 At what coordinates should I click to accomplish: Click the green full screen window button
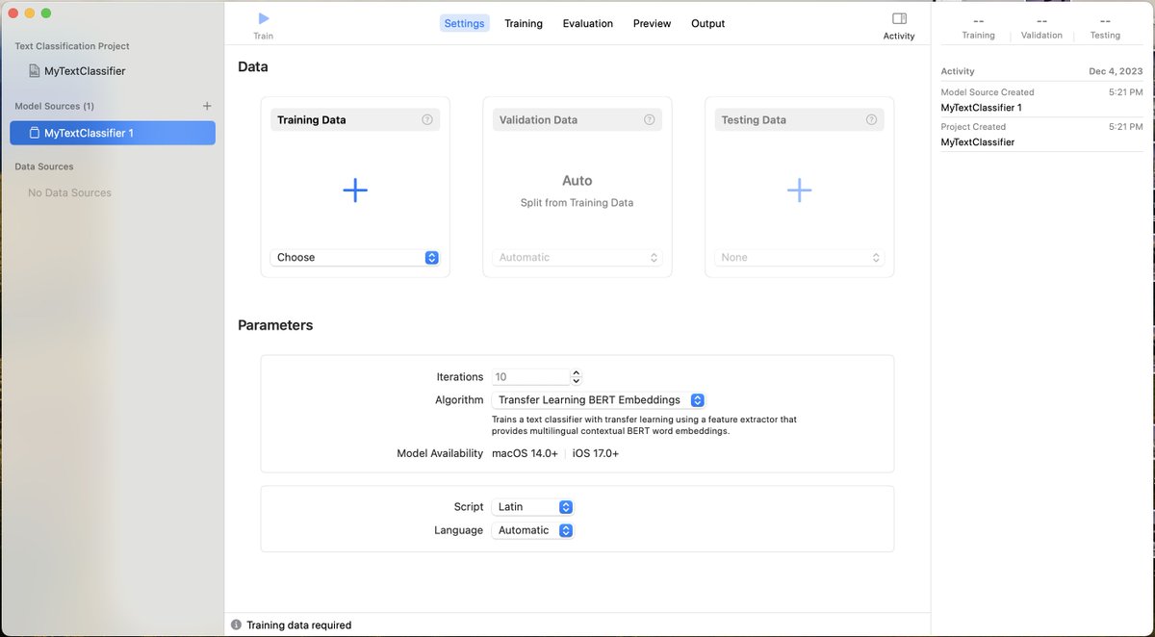pos(46,13)
